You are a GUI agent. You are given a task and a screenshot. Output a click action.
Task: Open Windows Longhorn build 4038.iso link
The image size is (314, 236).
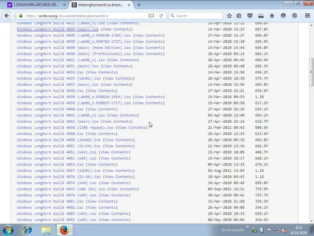[50, 91]
